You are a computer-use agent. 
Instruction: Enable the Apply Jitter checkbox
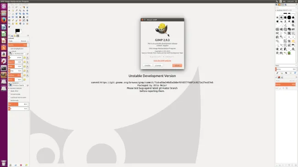[9, 91]
